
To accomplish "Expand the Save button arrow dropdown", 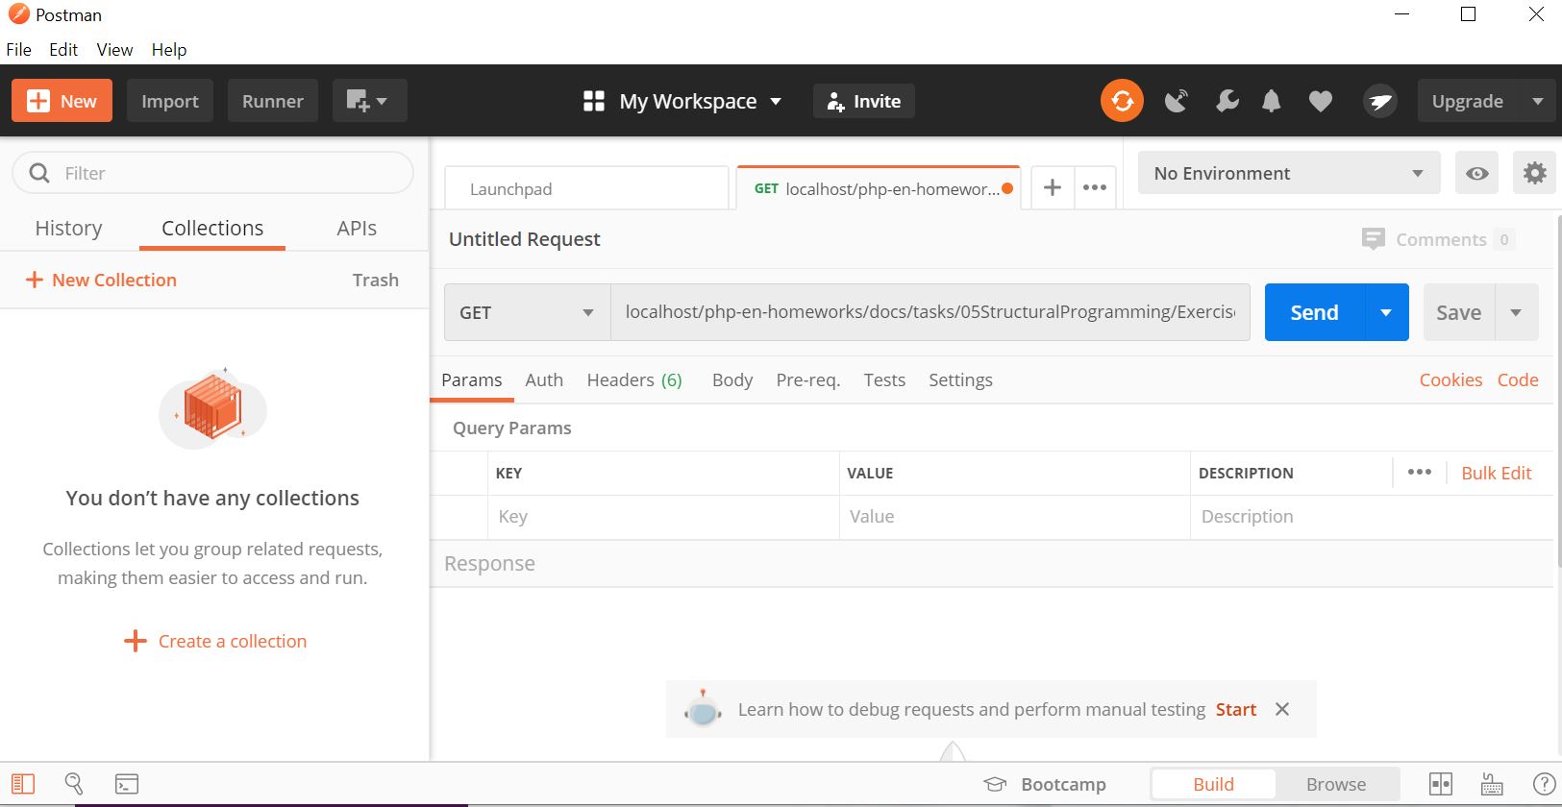I will [1516, 312].
